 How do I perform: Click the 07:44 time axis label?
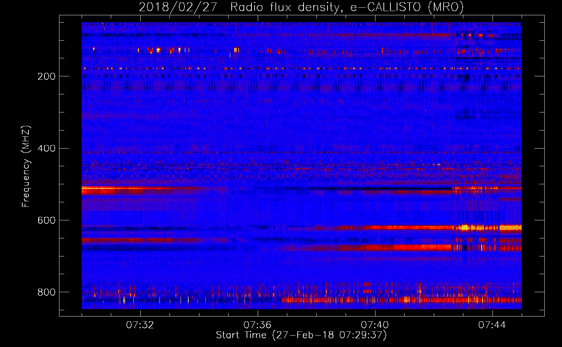(x=492, y=325)
